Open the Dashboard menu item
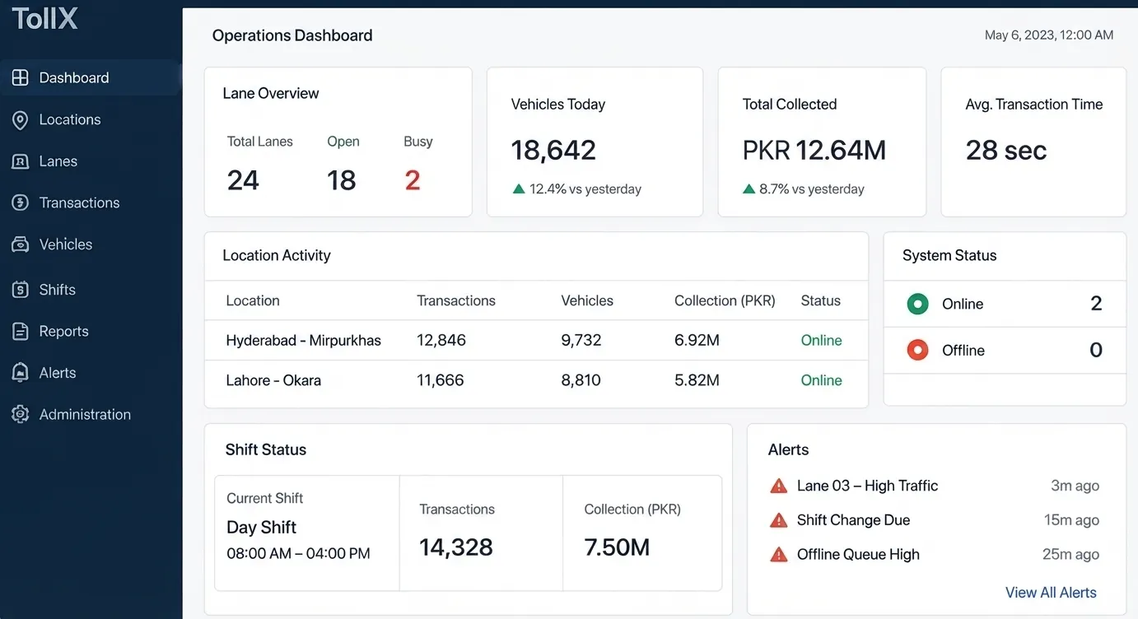The width and height of the screenshot is (1138, 619). click(91, 77)
